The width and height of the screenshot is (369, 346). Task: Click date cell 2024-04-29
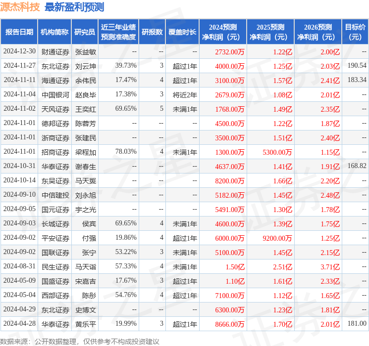(19, 309)
